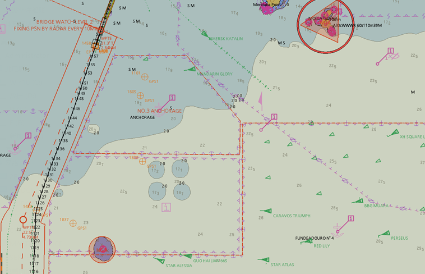Image resolution: width=425 pixels, height=274 pixels.
Task: Click the MANDARIN GLORY AIS vessel target
Action: (191, 70)
